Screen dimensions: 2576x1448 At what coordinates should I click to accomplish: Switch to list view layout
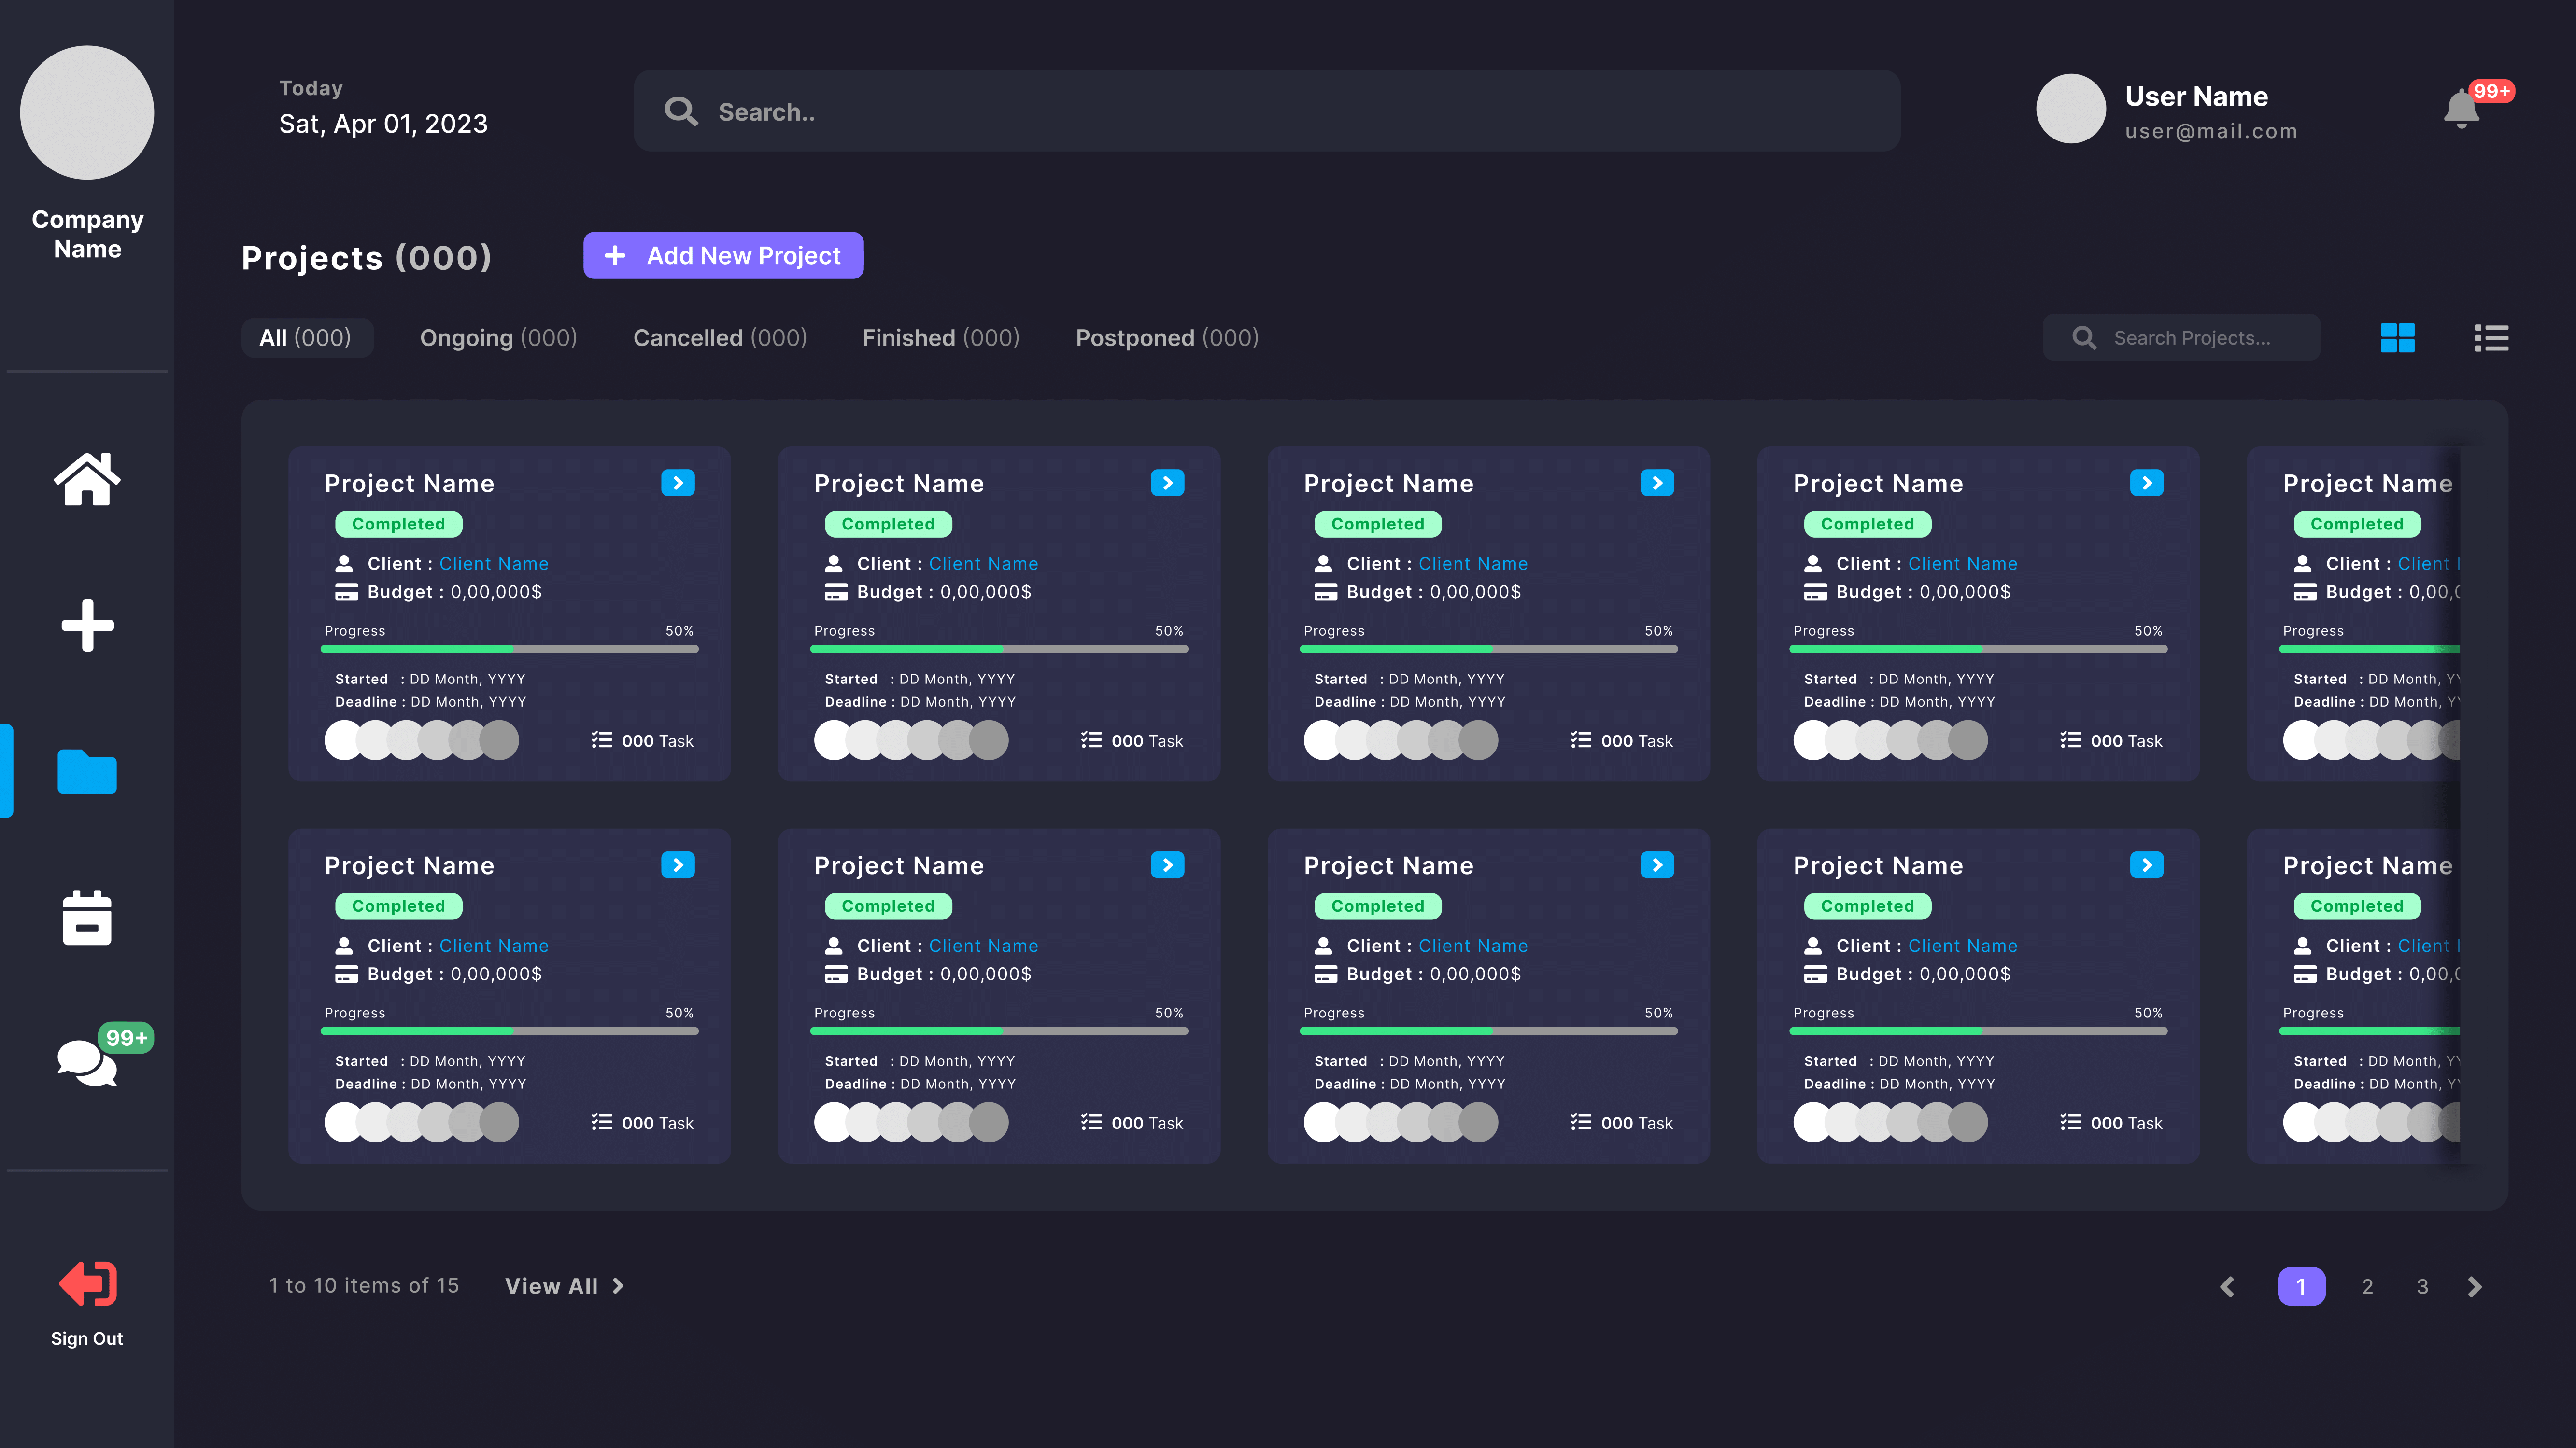click(x=2491, y=338)
